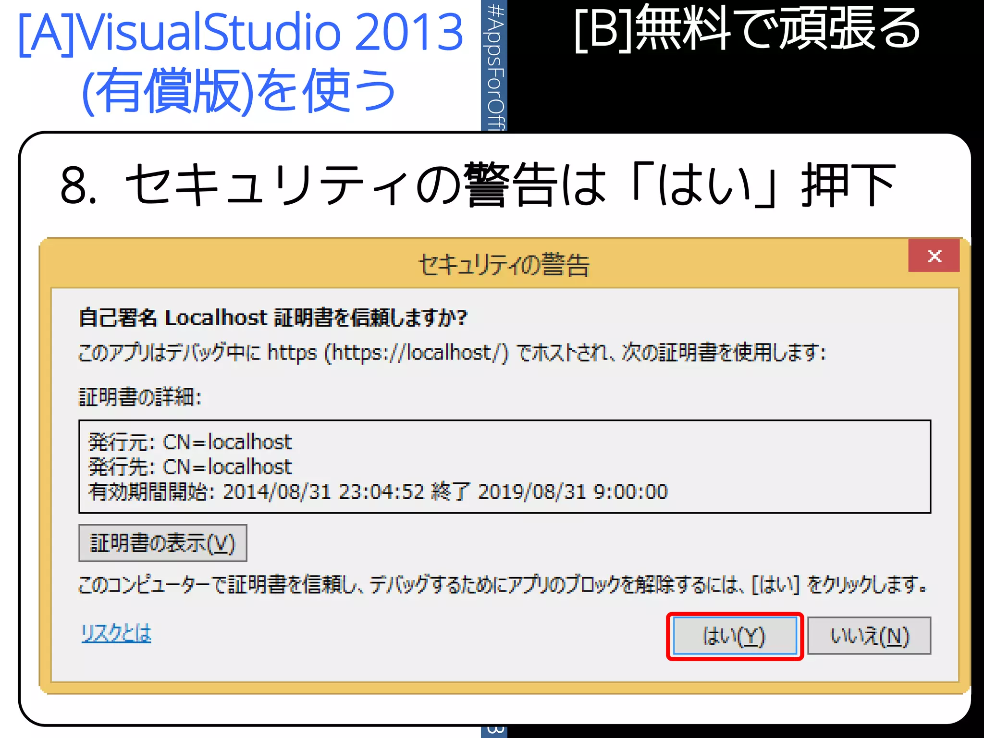Click the はい(Y) button
The height and width of the screenshot is (738, 984).
735,636
